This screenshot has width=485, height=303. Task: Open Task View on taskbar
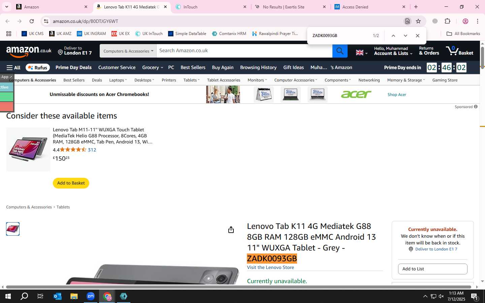point(40,296)
